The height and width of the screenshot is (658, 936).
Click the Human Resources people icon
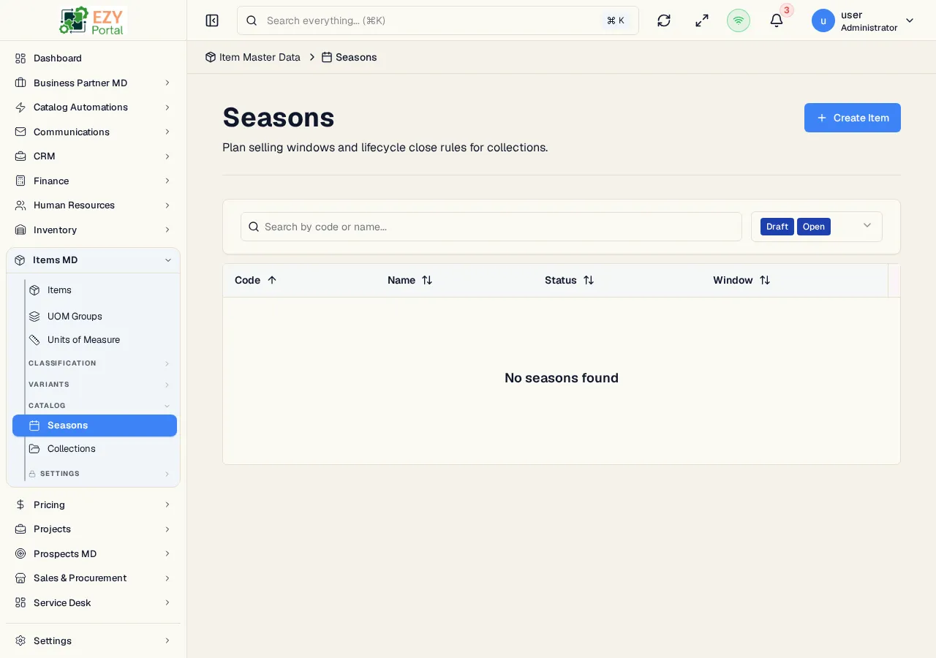click(x=20, y=205)
